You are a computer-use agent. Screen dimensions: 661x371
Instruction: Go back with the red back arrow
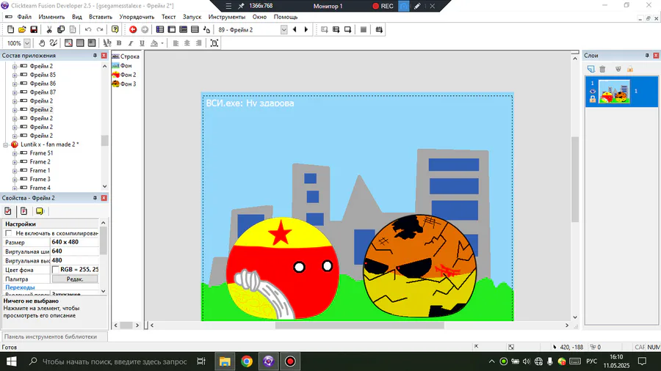[x=133, y=29]
